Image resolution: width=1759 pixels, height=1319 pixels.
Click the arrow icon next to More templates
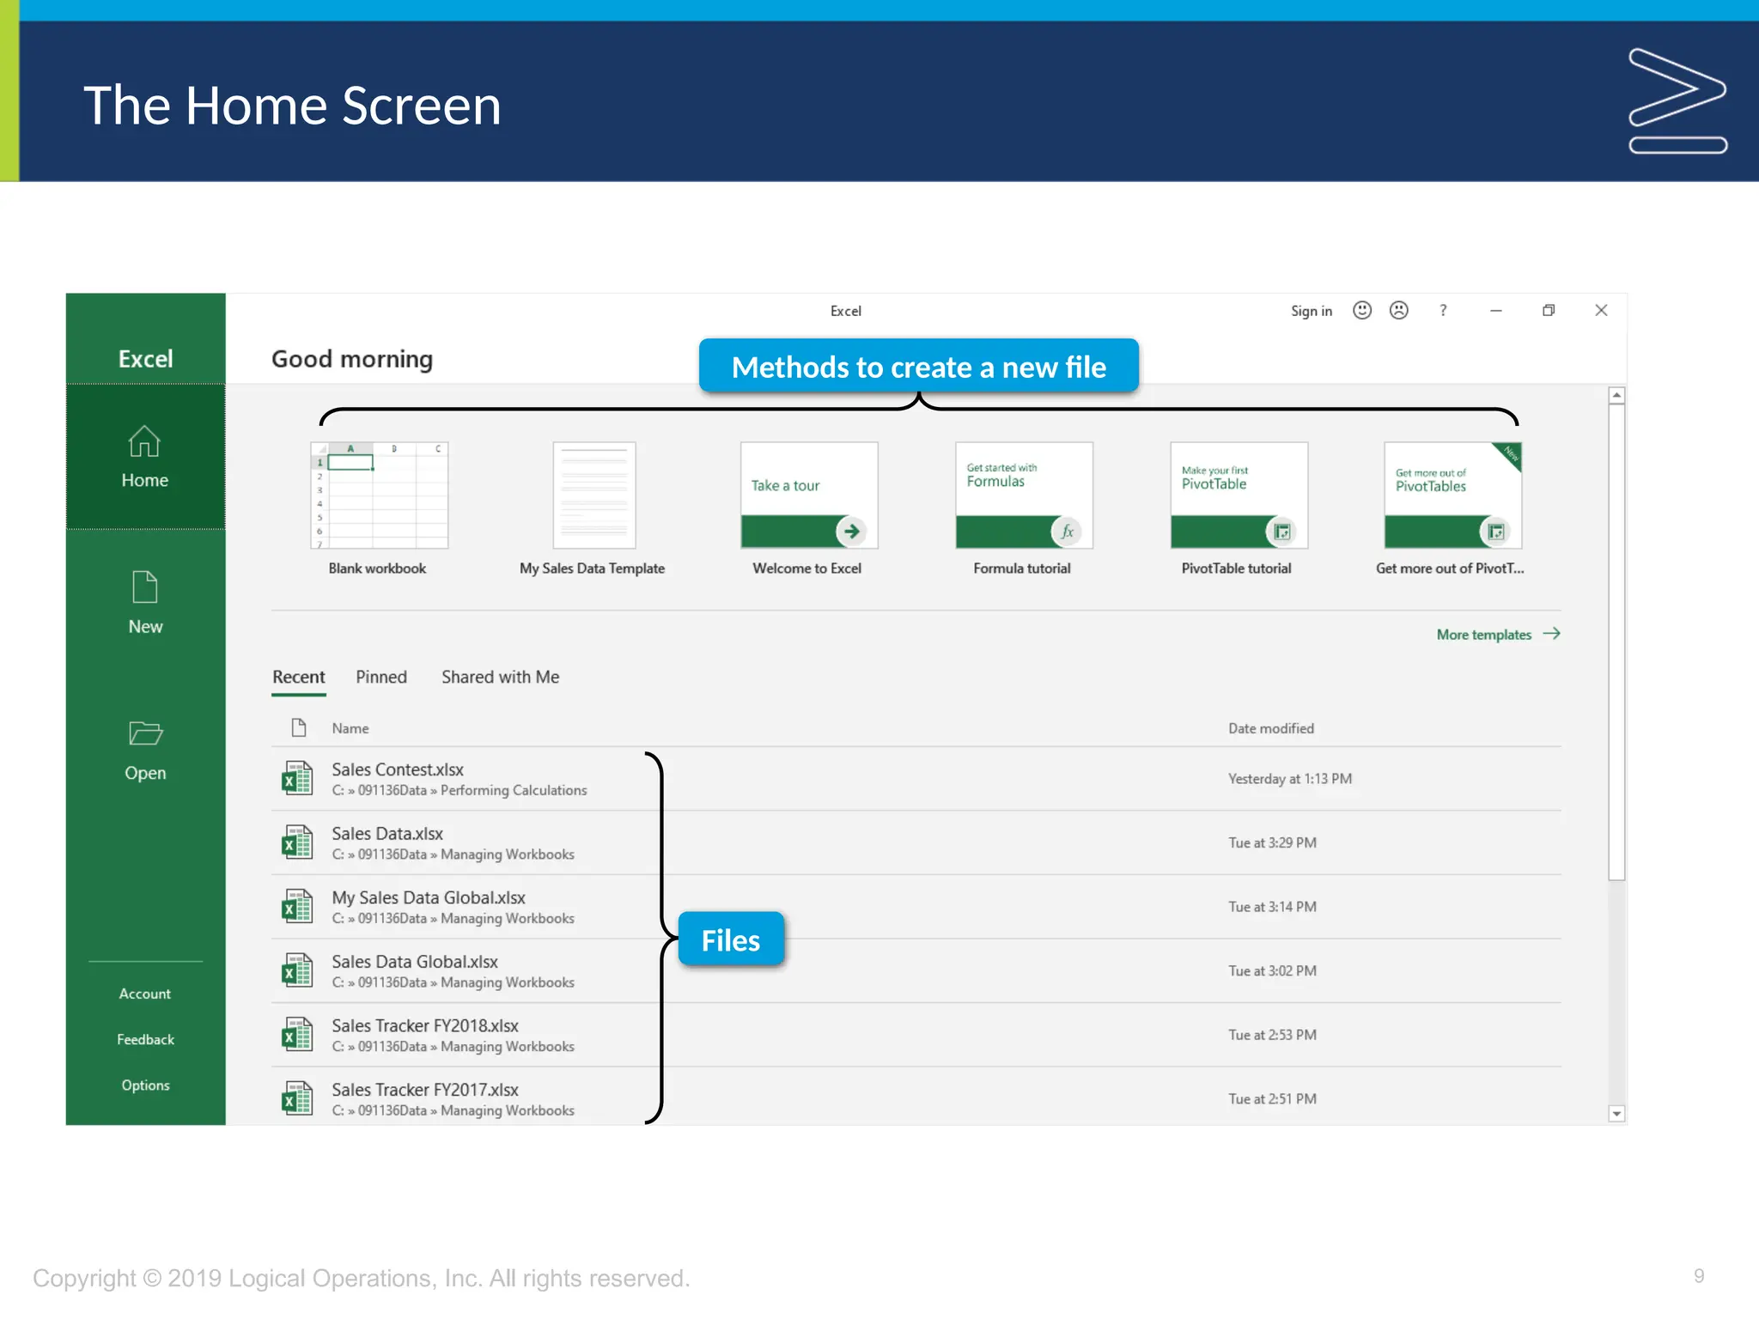pyautogui.click(x=1551, y=634)
